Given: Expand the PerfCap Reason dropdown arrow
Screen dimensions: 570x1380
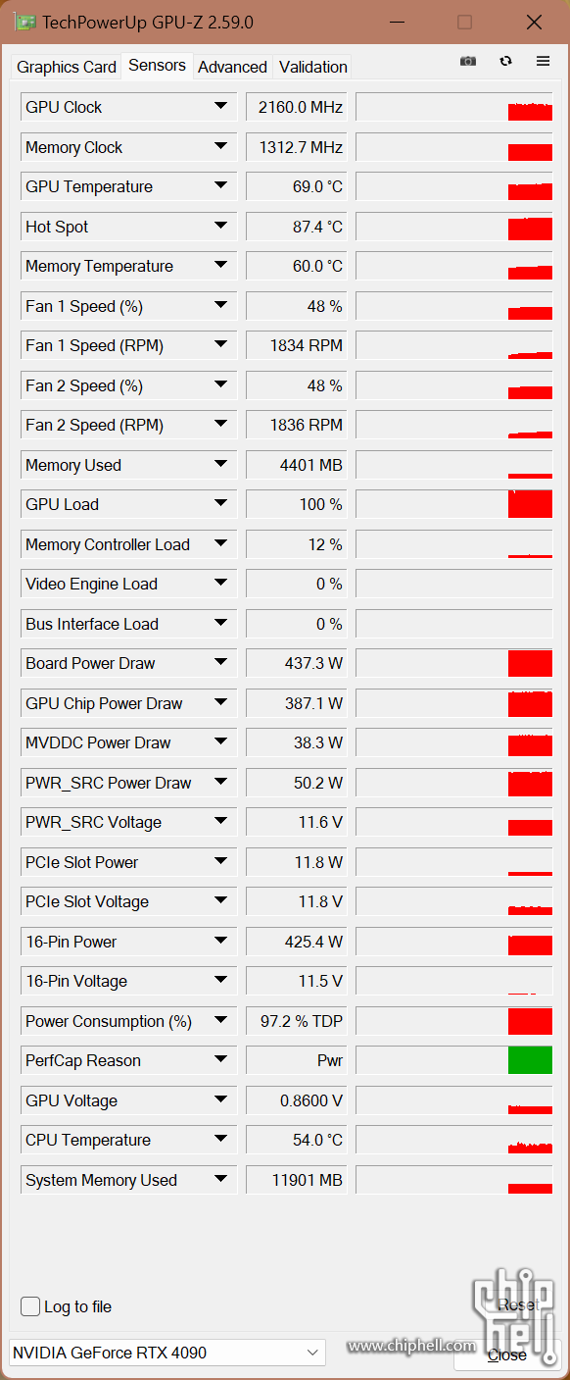Looking at the screenshot, I should pyautogui.click(x=220, y=1059).
